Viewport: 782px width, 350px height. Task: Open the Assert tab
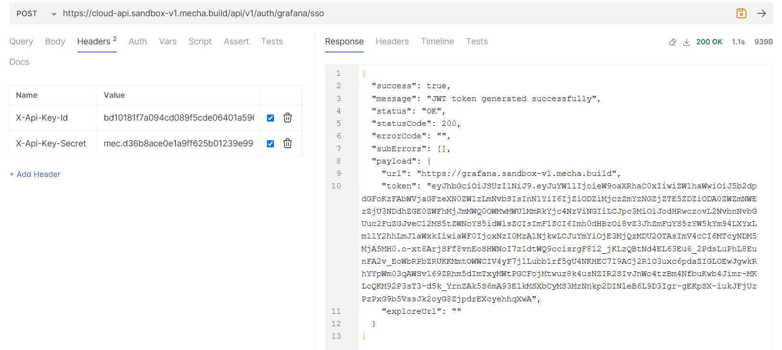236,41
